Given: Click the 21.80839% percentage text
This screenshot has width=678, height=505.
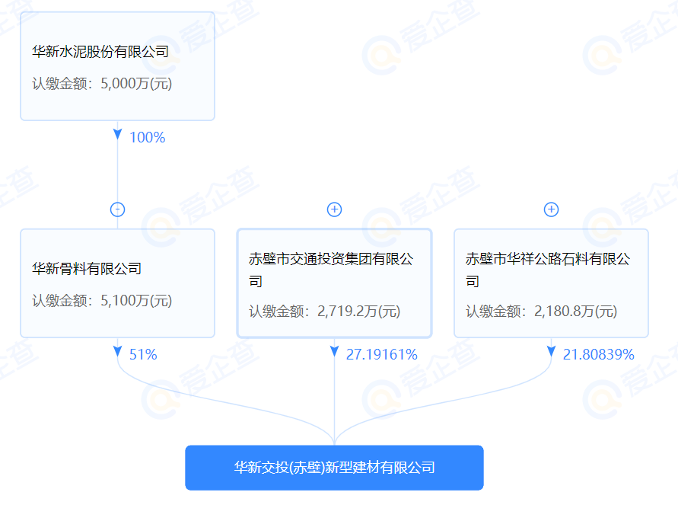Looking at the screenshot, I should [x=597, y=354].
